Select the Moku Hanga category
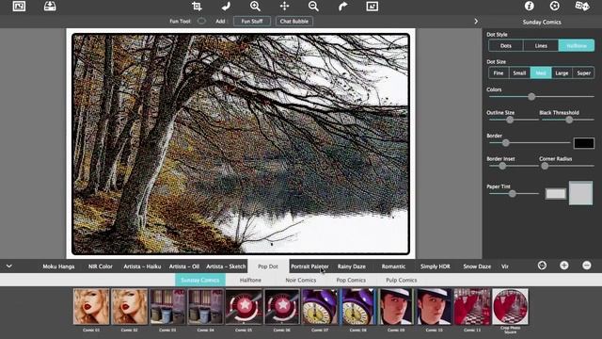Screen dimensions: 602x339 58,266
